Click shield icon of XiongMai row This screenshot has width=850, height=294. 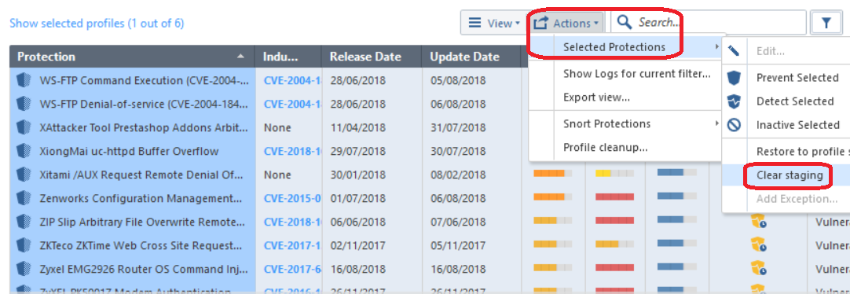[x=24, y=151]
